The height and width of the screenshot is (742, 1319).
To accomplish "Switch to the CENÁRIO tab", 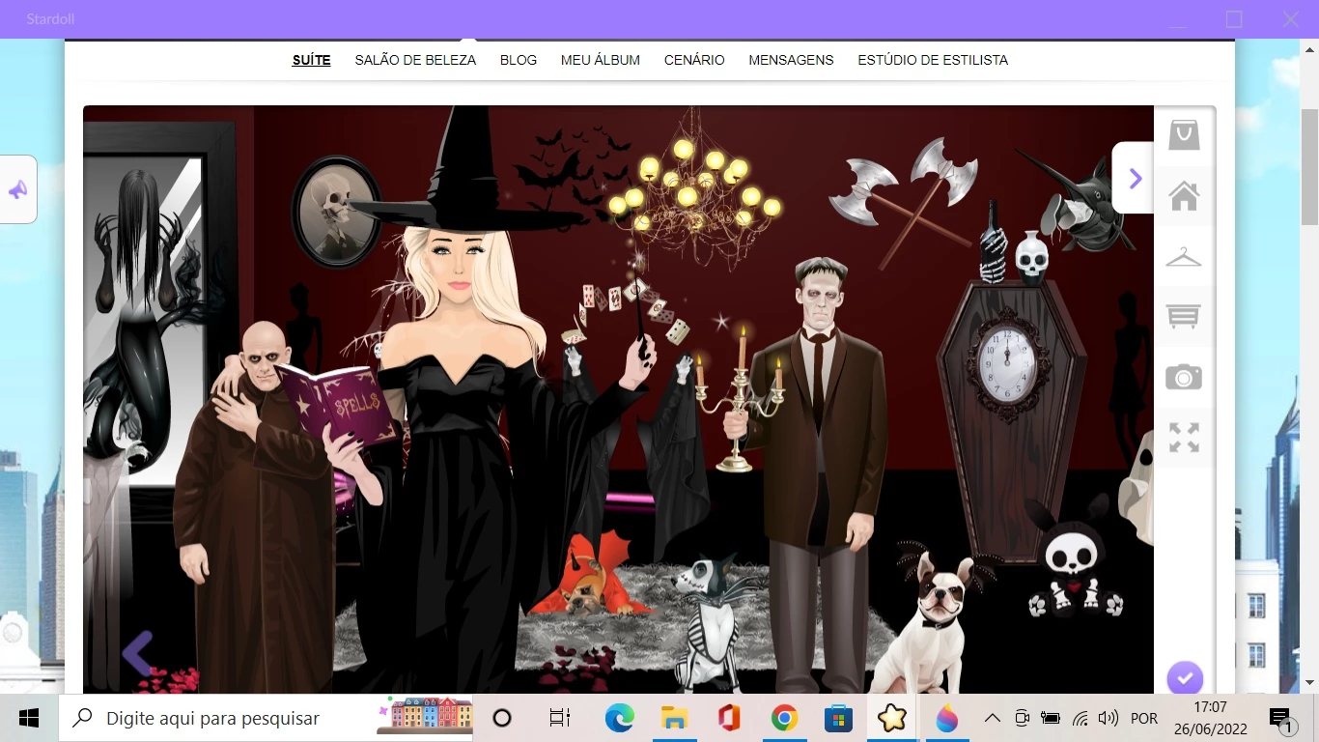I will (x=694, y=60).
